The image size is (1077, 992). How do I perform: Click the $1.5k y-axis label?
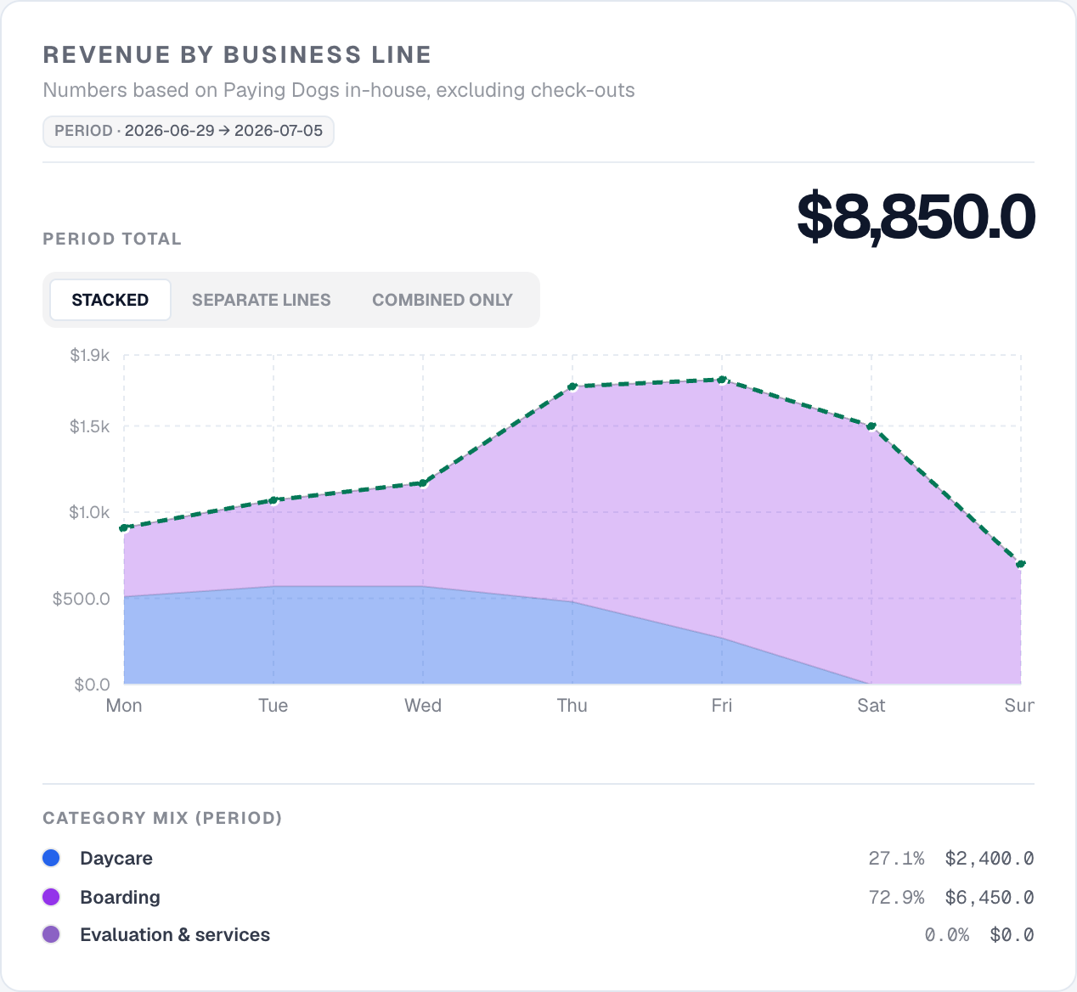point(90,426)
